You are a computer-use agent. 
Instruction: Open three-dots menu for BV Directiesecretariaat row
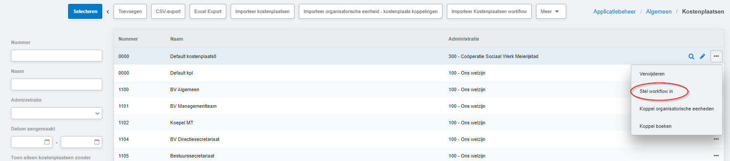[x=716, y=139]
